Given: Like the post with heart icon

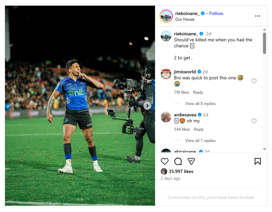Looking at the screenshot, I should pos(165,161).
